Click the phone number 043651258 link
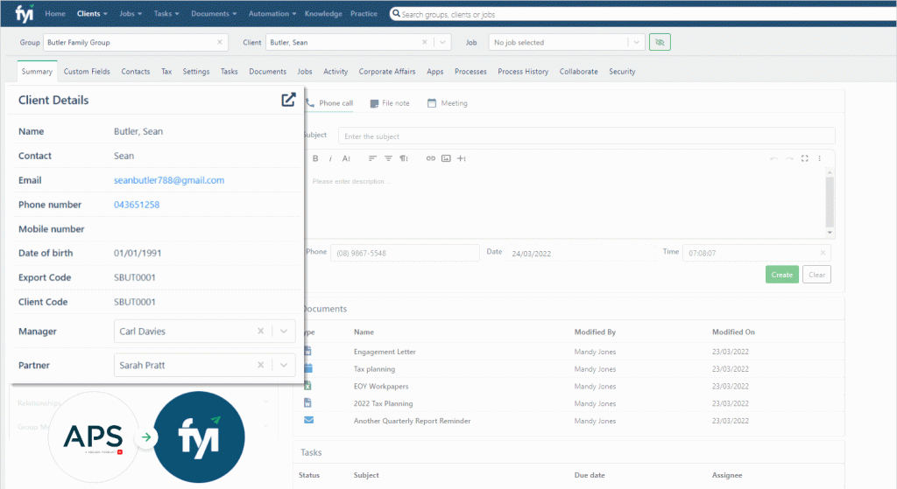Screen dimensions: 897x489 coord(137,205)
